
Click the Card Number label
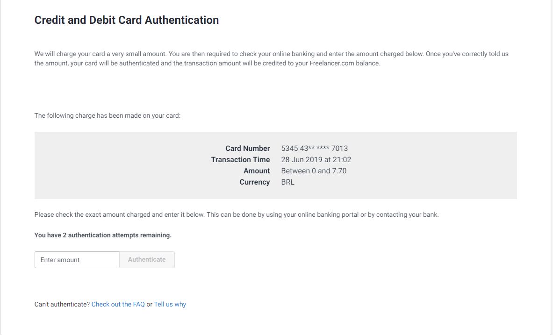(247, 148)
